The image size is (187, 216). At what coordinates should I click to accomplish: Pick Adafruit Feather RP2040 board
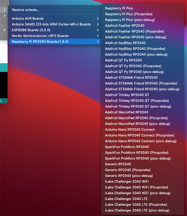[x=124, y=25]
